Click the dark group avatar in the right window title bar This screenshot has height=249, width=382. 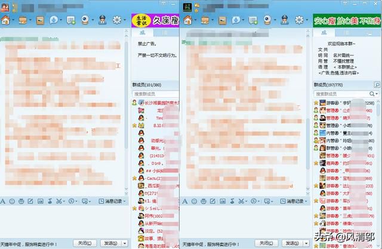click(187, 7)
